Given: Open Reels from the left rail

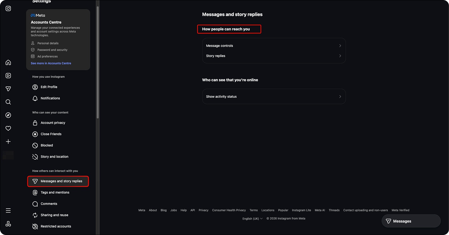Looking at the screenshot, I should click(x=8, y=76).
